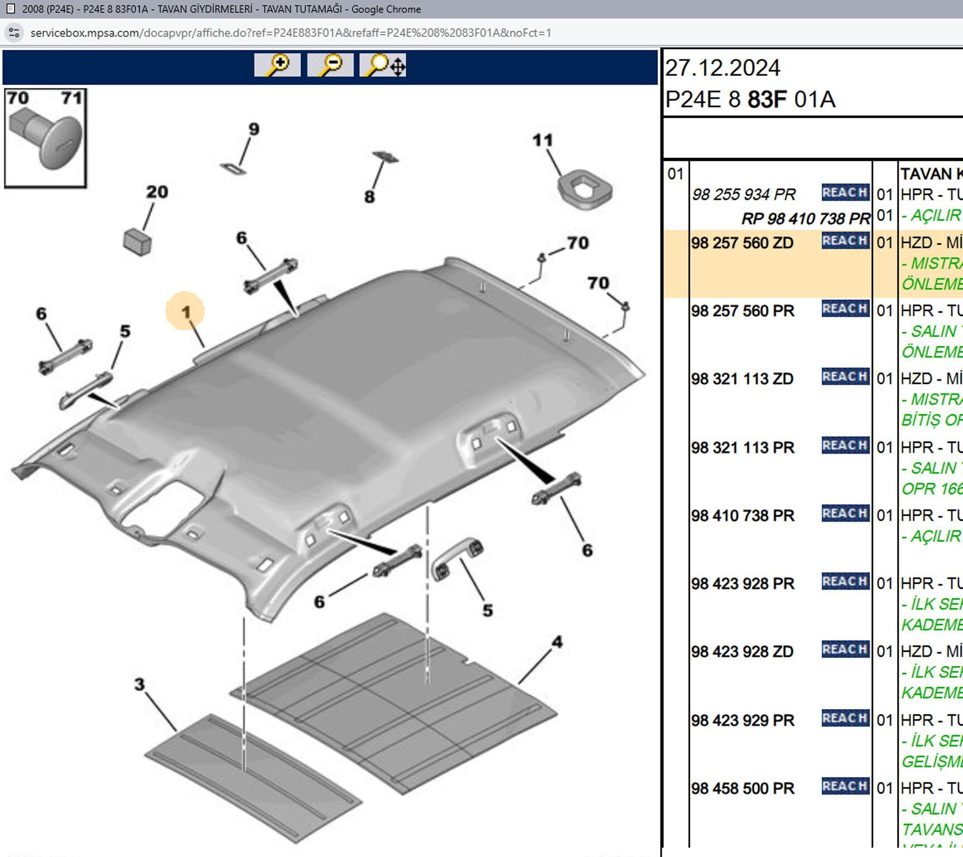963x857 pixels.
Task: Click callout number 4 insulation panel label
Action: 556,642
